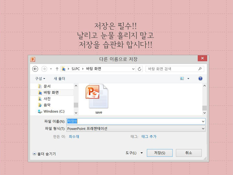Click the Back navigation arrow

point(35,69)
